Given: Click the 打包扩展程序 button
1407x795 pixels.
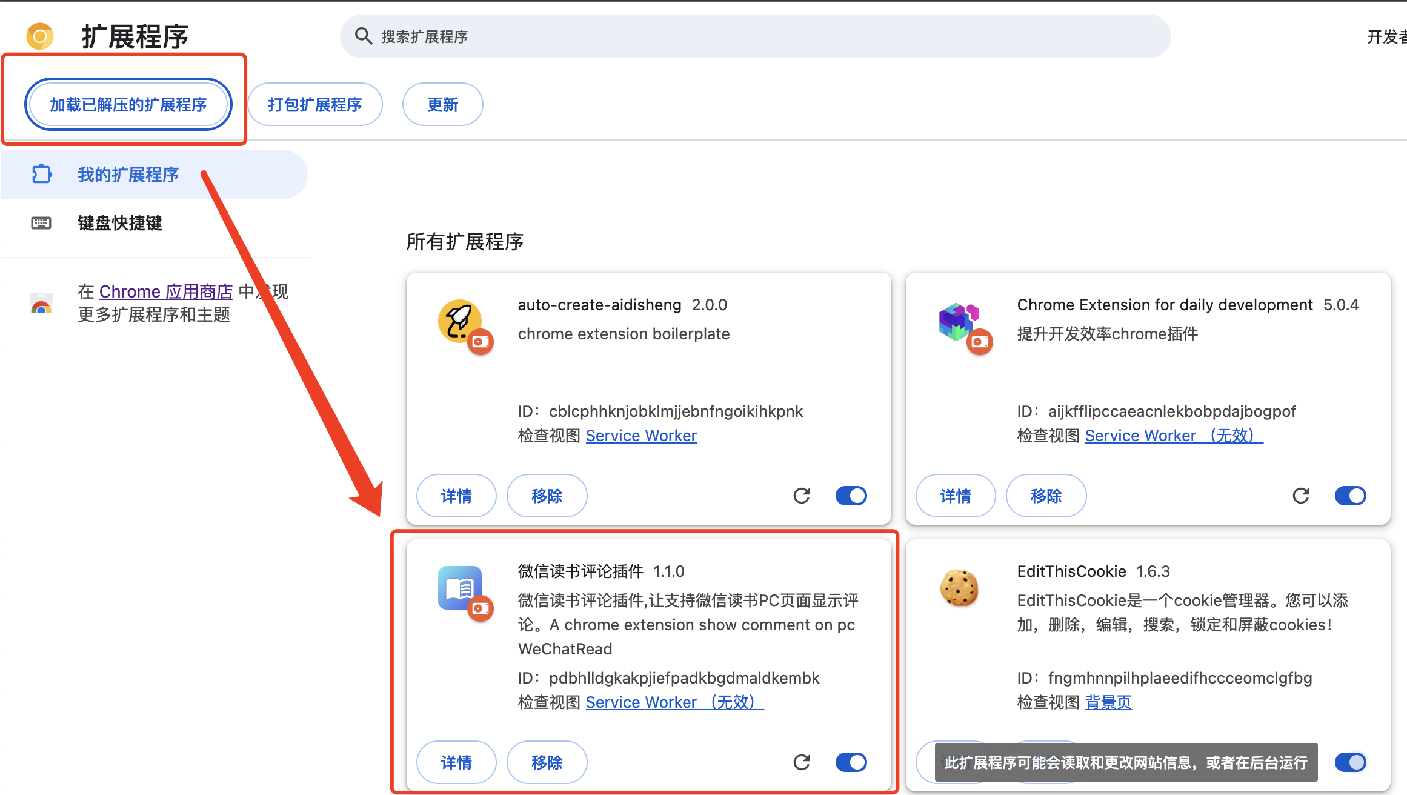Looking at the screenshot, I should [x=314, y=104].
